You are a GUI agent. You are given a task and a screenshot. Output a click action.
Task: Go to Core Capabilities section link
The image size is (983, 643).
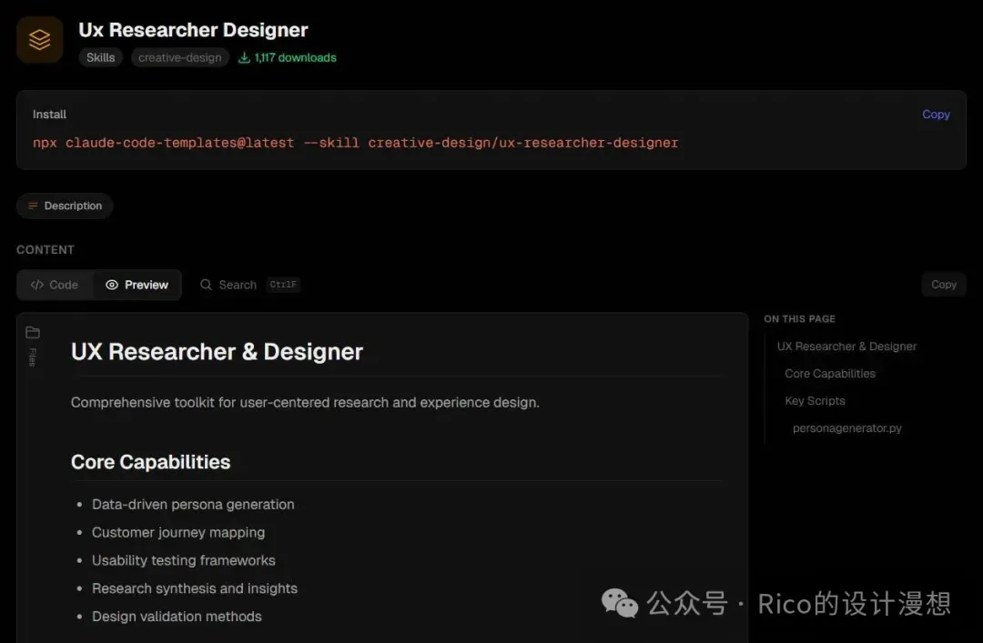[830, 374]
